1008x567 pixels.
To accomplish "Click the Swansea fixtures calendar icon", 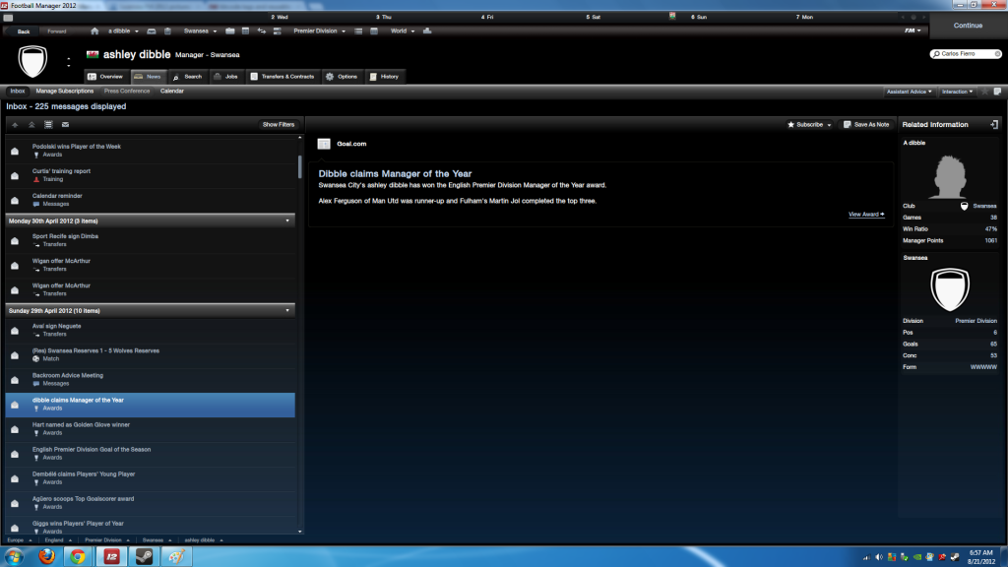I will click(245, 31).
